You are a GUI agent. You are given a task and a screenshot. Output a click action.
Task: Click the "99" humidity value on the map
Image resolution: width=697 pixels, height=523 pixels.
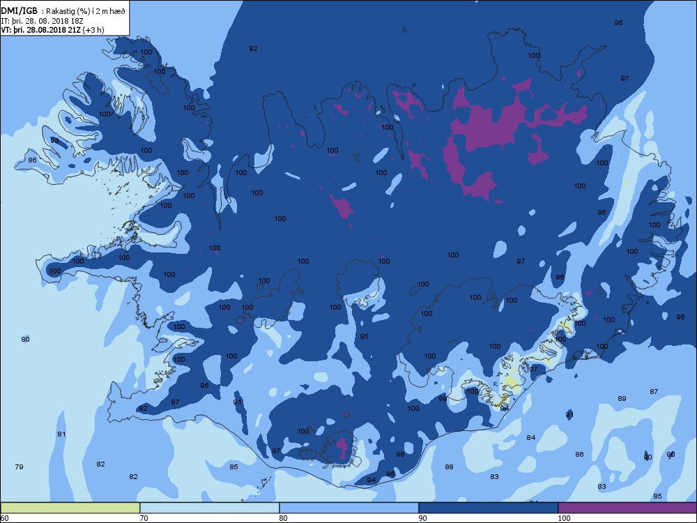tap(443, 398)
